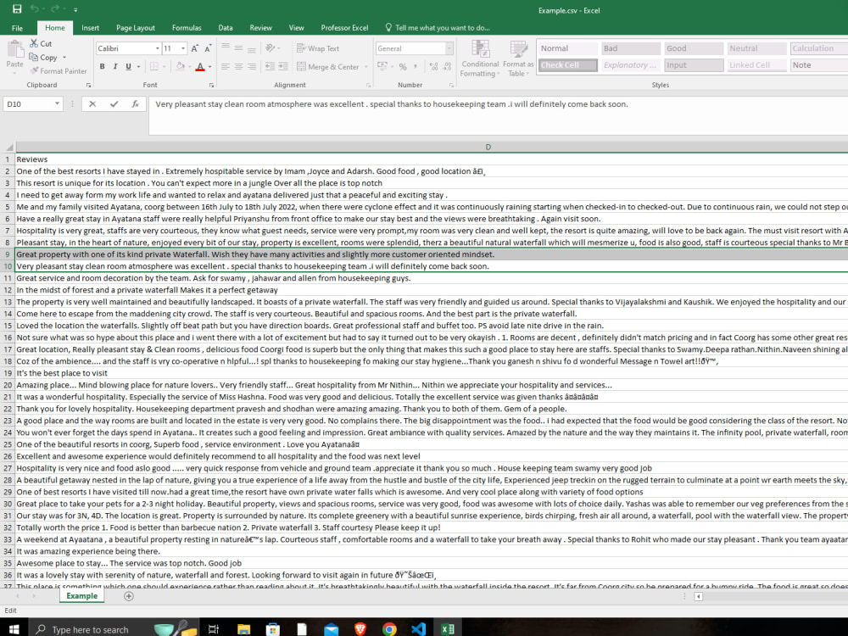Open the Font dialog launcher

click(x=211, y=86)
